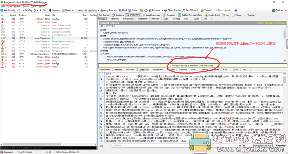Viewport: 288px width, 154px height.
Task: Select session 12 wotrus-ovca.ocsp row
Action: (49, 54)
